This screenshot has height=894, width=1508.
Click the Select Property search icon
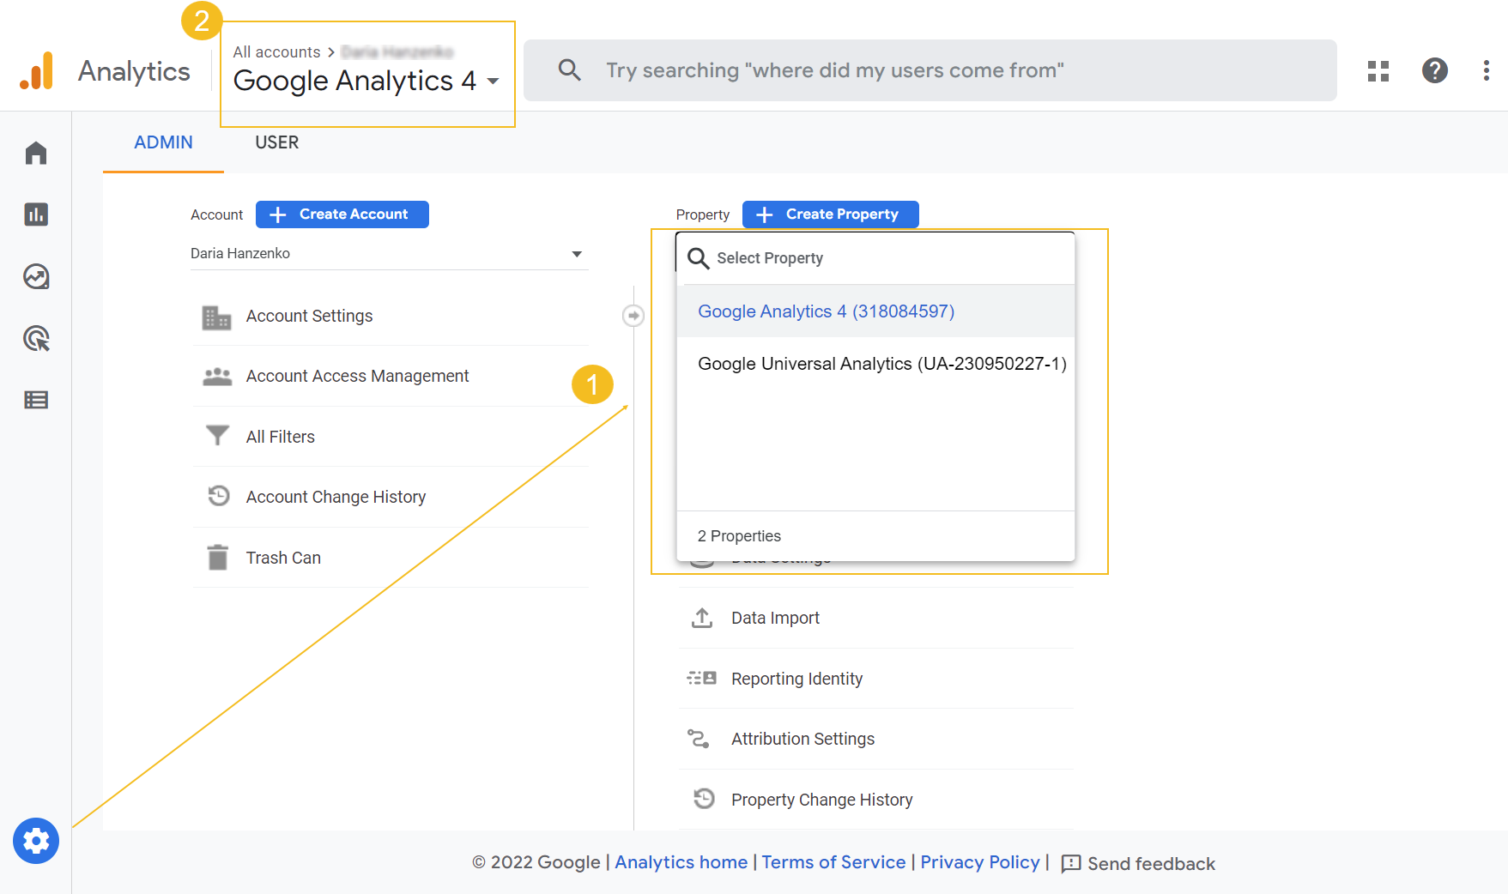(699, 258)
